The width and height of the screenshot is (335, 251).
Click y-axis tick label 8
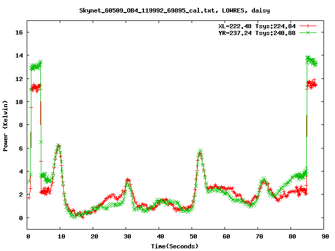pos(21,125)
